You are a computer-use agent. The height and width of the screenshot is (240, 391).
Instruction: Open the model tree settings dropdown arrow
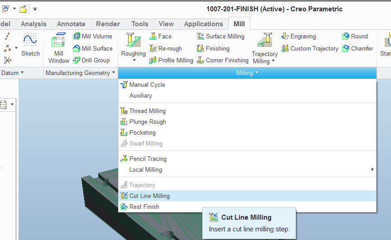tap(12, 104)
